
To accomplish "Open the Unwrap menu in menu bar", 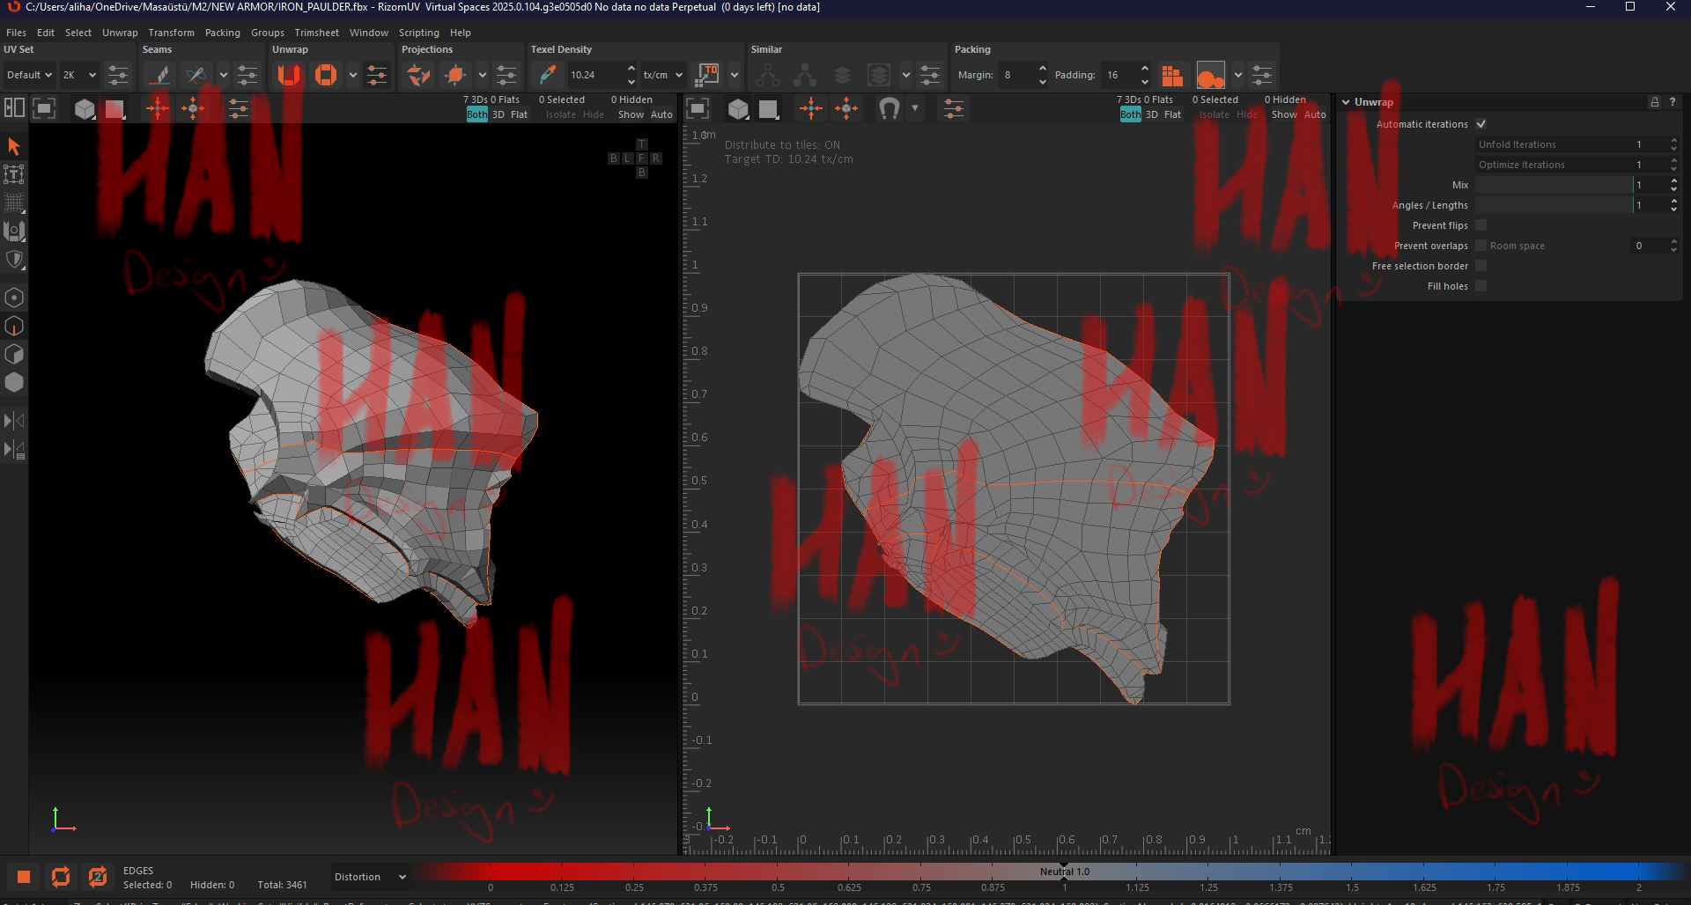I will pos(120,33).
